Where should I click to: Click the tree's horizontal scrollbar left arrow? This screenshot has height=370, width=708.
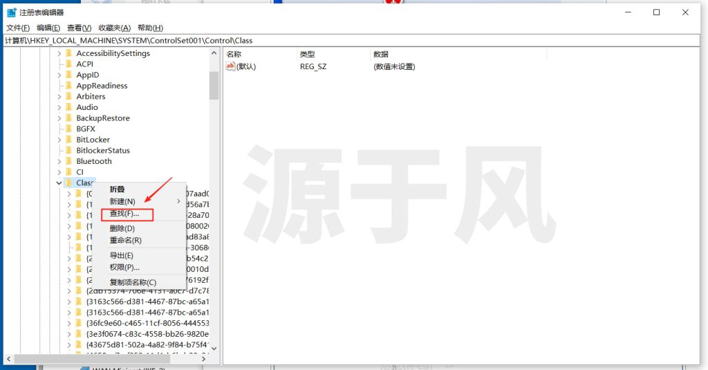pyautogui.click(x=8, y=359)
